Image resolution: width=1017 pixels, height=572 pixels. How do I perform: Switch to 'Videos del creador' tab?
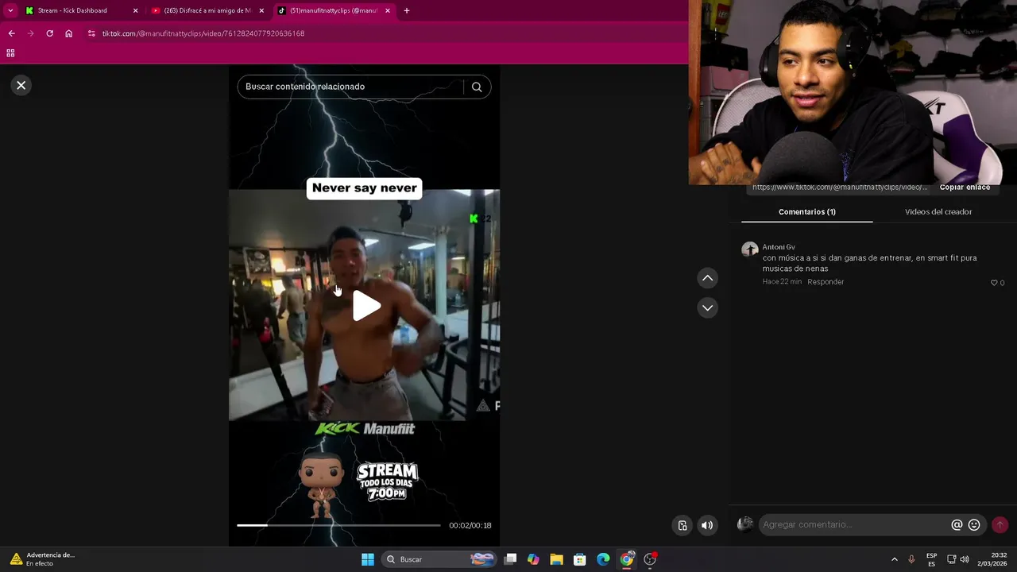pos(938,212)
